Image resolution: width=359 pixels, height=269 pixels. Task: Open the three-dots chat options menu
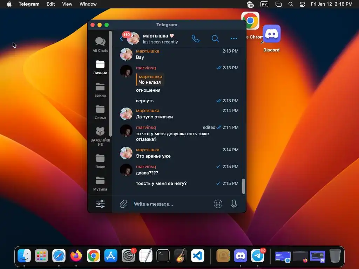click(x=234, y=39)
